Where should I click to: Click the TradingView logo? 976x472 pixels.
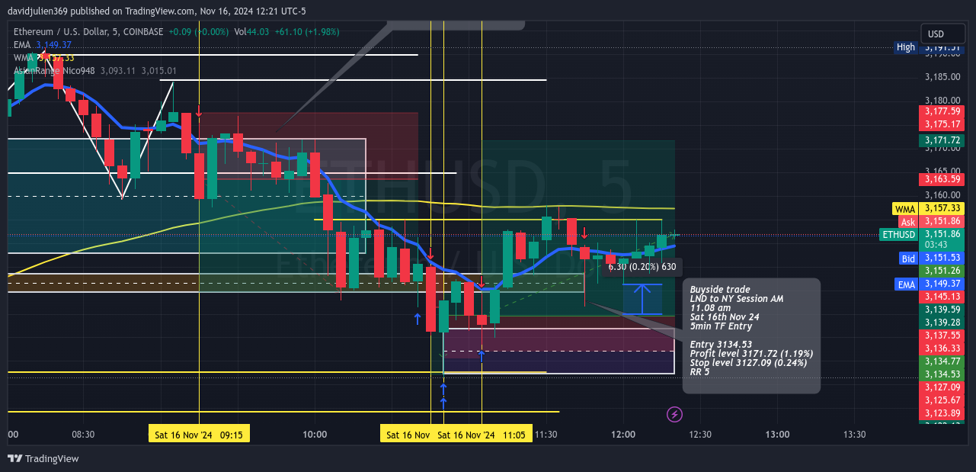pyautogui.click(x=43, y=458)
